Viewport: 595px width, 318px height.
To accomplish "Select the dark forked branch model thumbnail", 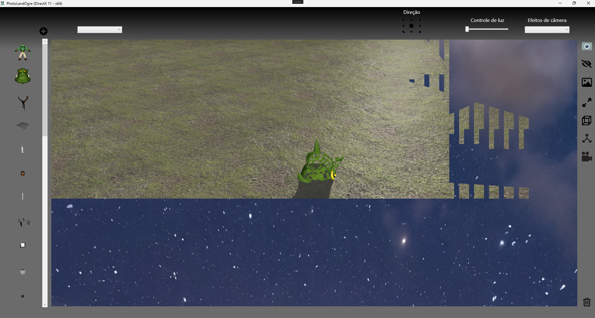I will [x=23, y=103].
